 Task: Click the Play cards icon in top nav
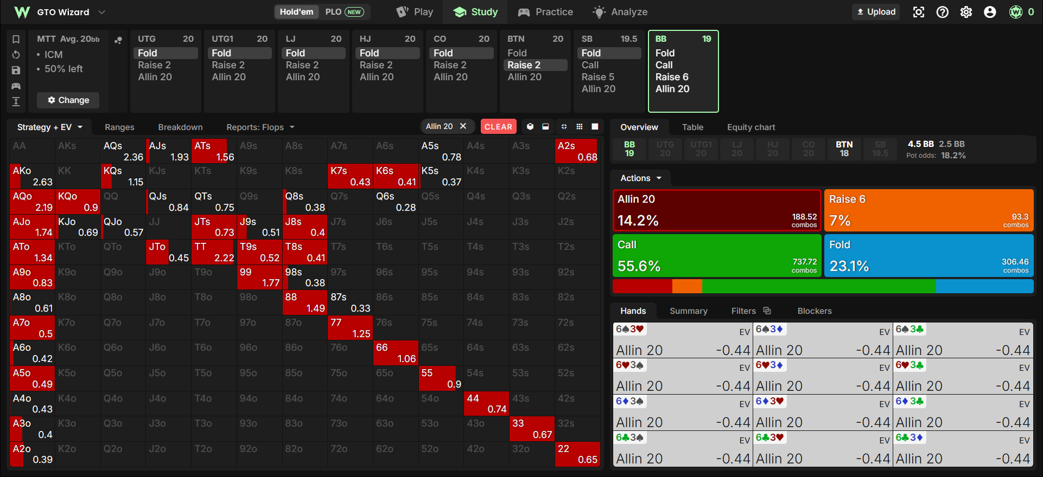coord(402,12)
